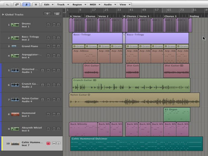
Task: Select the Celtic Hamme... track name
Action: 32,144
